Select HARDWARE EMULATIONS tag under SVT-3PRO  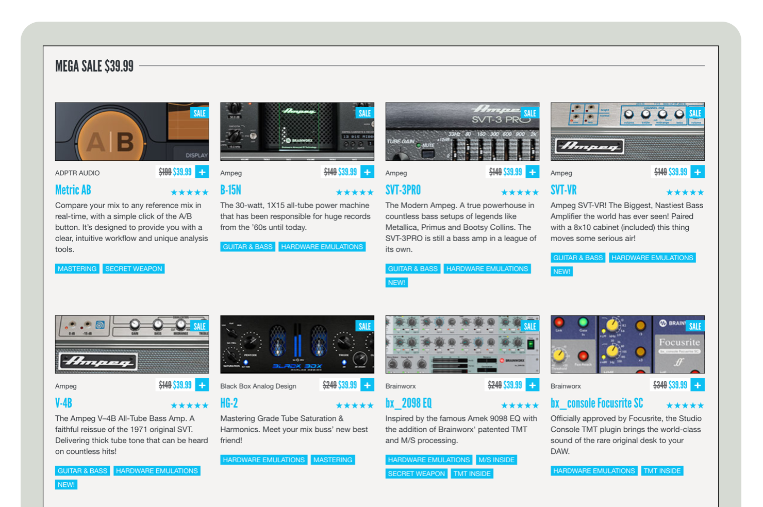[x=487, y=268]
